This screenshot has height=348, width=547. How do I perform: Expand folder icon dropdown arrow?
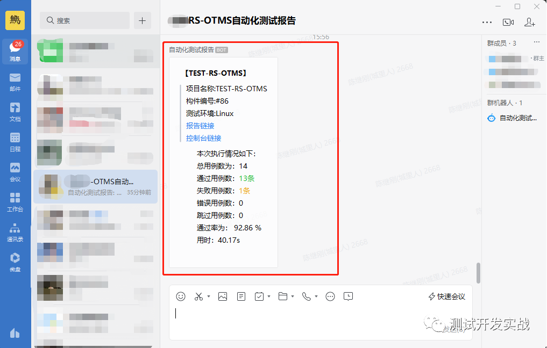point(293,296)
